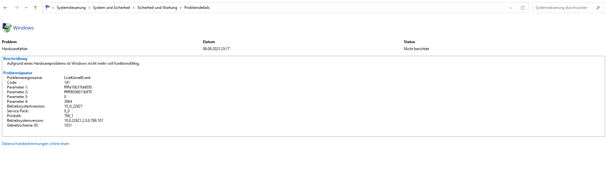The width and height of the screenshot is (607, 190).
Task: Open the address bar history dropdown
Action: [511, 8]
